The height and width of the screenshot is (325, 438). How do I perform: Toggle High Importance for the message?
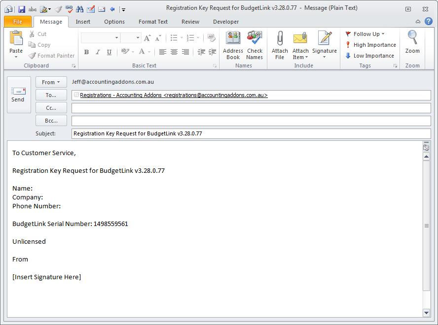371,45
